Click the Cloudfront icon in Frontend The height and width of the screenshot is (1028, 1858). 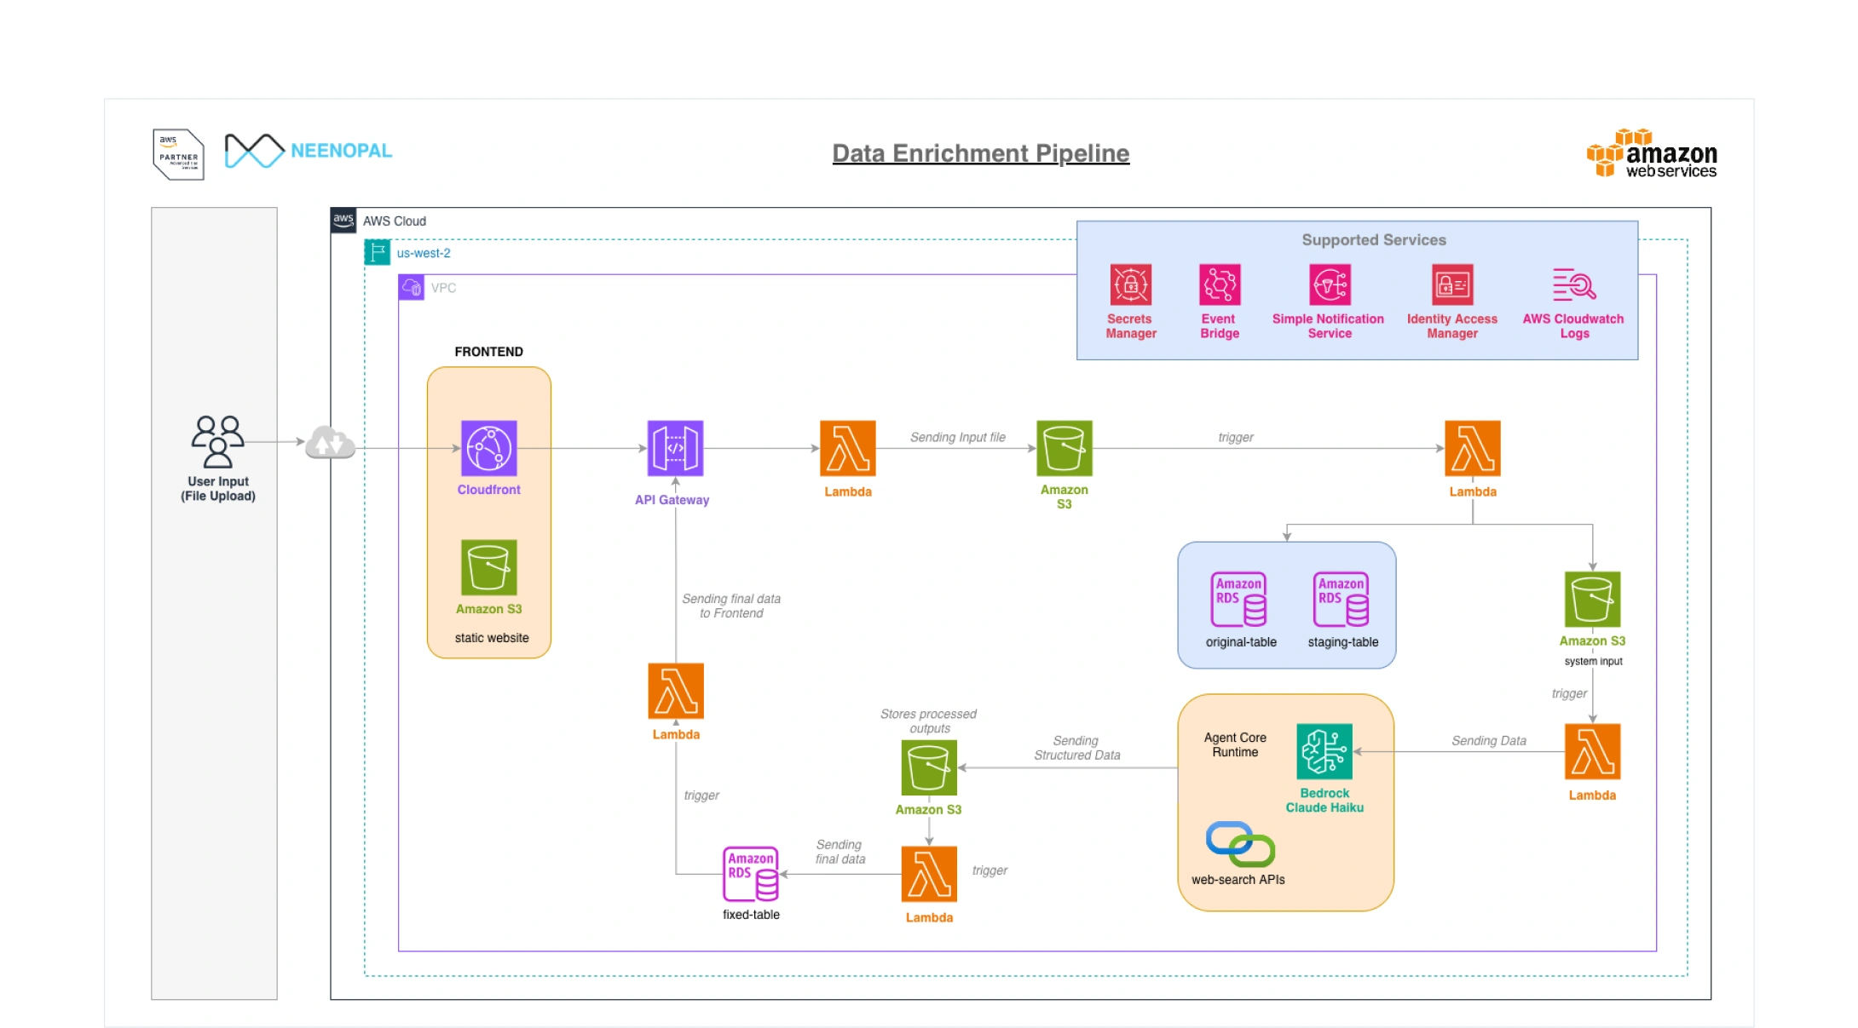488,448
